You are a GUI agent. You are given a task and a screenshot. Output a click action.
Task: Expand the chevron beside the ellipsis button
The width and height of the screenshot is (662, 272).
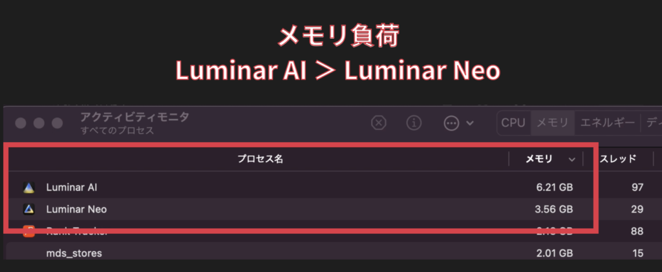[469, 123]
